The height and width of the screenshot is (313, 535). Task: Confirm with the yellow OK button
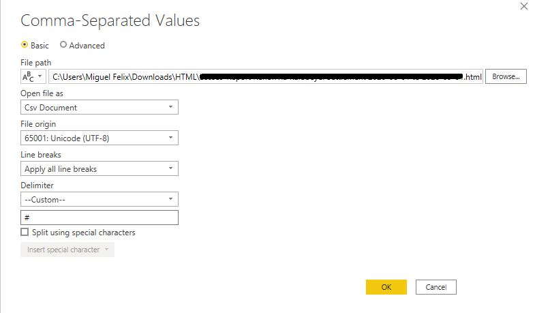point(386,287)
